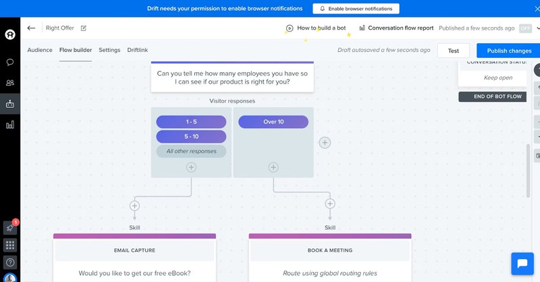
Task: Expand the dropdown arrow next to OFF toggle
Action: (537, 28)
